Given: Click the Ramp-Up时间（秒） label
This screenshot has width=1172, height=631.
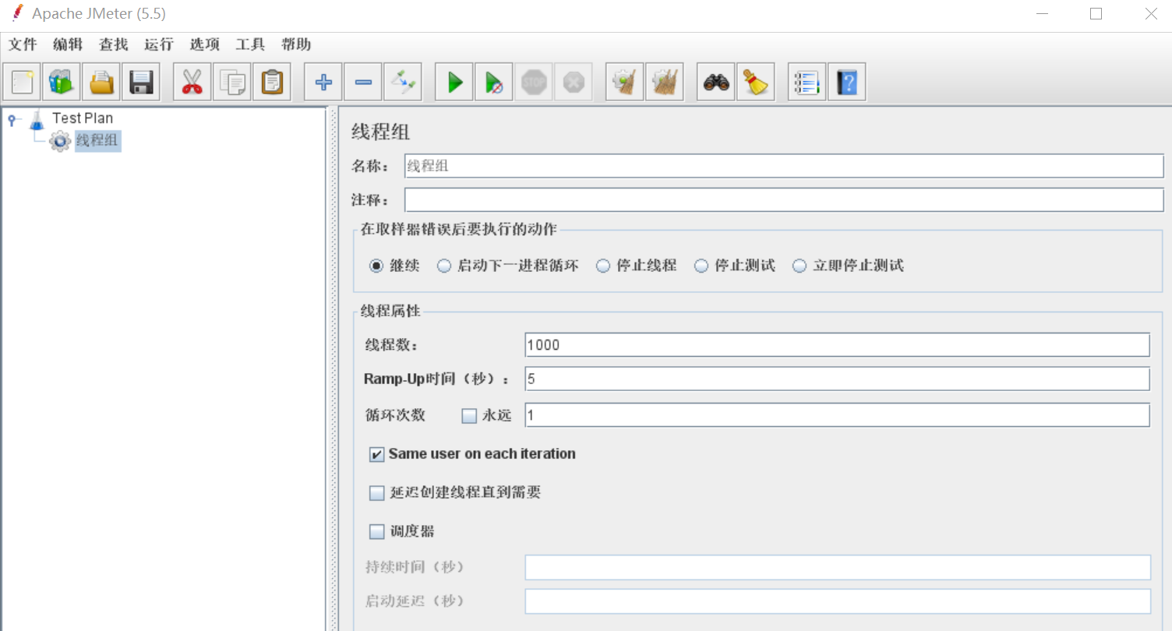Looking at the screenshot, I should [436, 379].
